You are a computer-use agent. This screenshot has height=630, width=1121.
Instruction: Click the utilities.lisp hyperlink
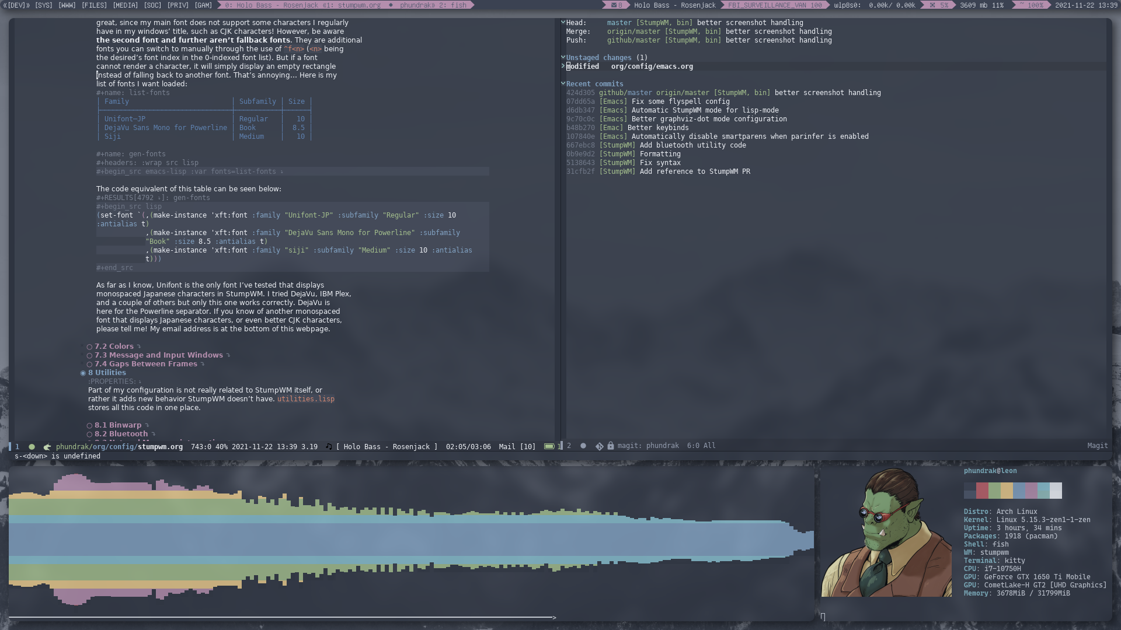tap(306, 398)
